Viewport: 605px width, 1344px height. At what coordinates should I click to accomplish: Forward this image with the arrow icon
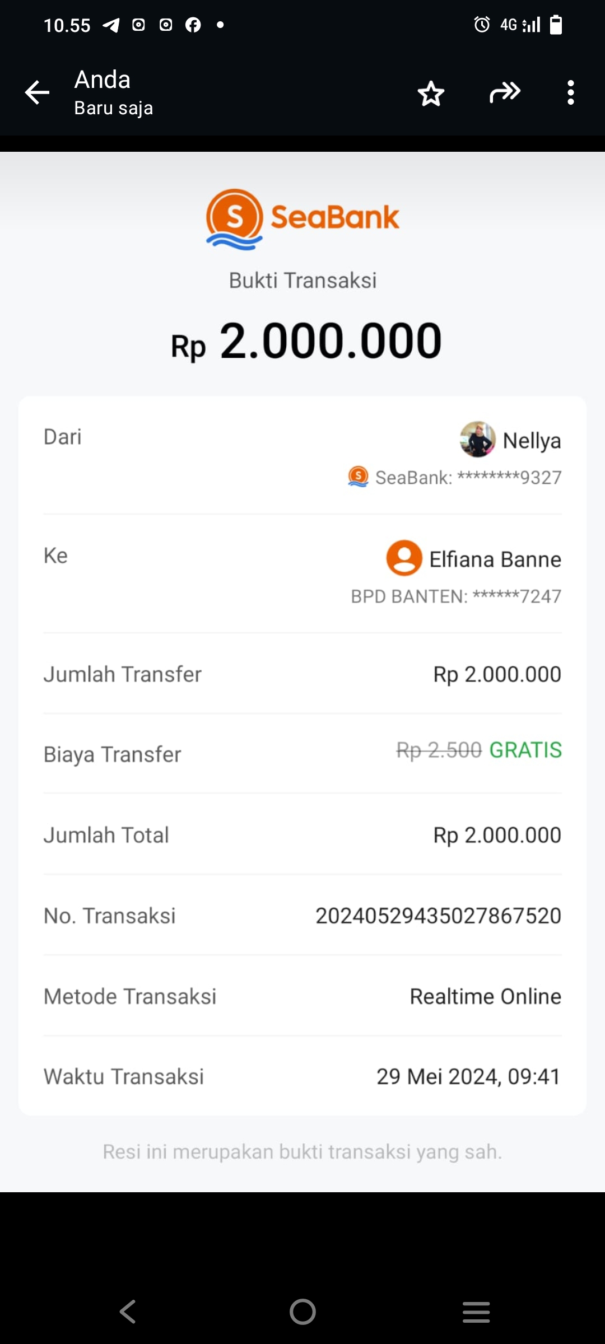click(505, 92)
